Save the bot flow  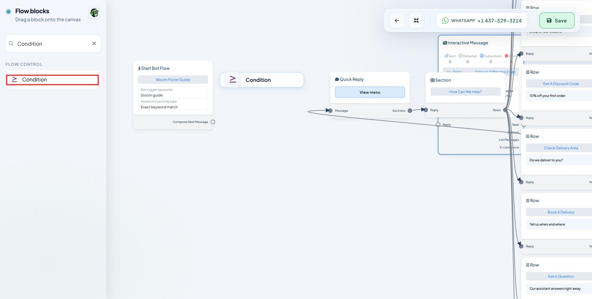click(556, 21)
